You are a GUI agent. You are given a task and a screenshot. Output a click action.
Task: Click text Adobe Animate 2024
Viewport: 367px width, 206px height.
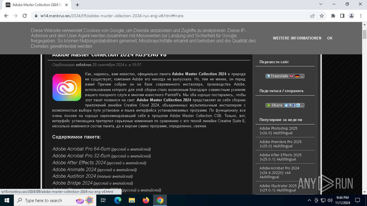74,169
